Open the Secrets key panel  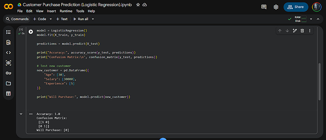point(8,73)
